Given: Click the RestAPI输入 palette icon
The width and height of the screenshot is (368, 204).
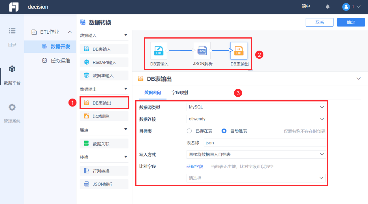Looking at the screenshot, I should click(87, 62).
